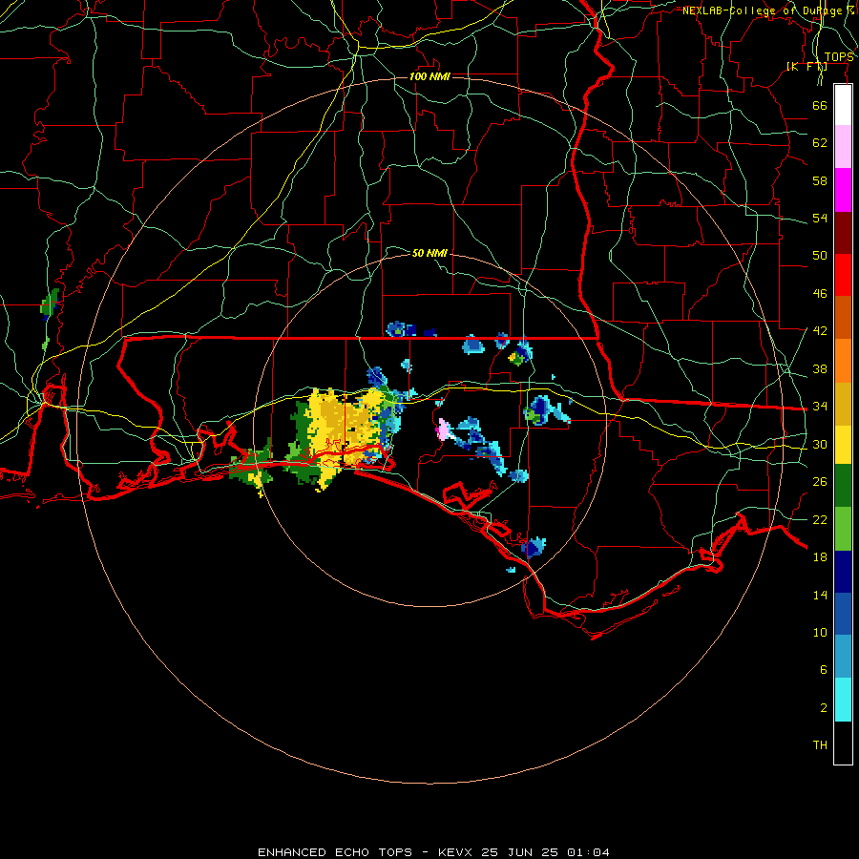Click the "54" legend label

[x=820, y=218]
